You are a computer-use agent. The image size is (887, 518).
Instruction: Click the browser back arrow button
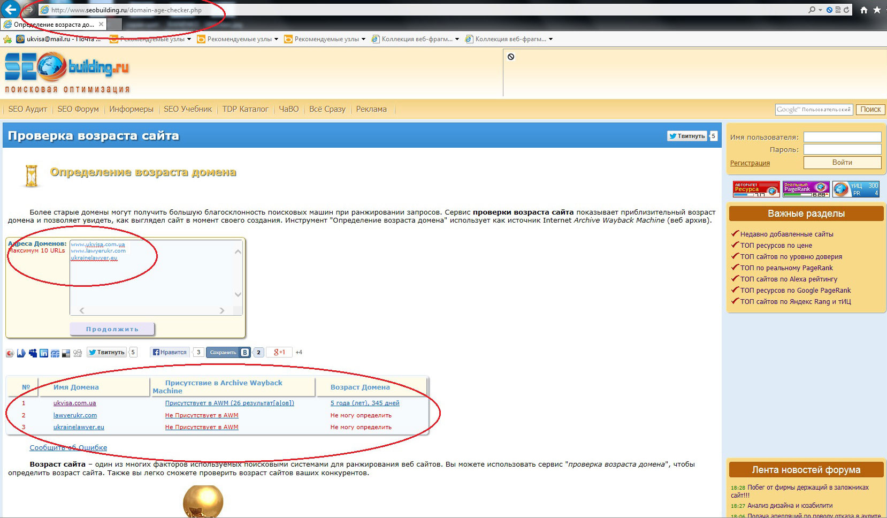click(10, 9)
